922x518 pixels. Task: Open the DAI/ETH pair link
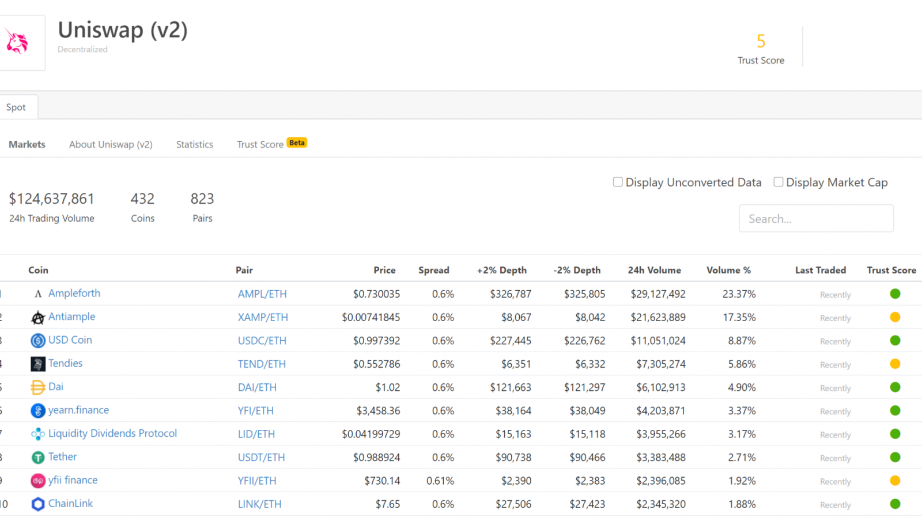point(257,387)
